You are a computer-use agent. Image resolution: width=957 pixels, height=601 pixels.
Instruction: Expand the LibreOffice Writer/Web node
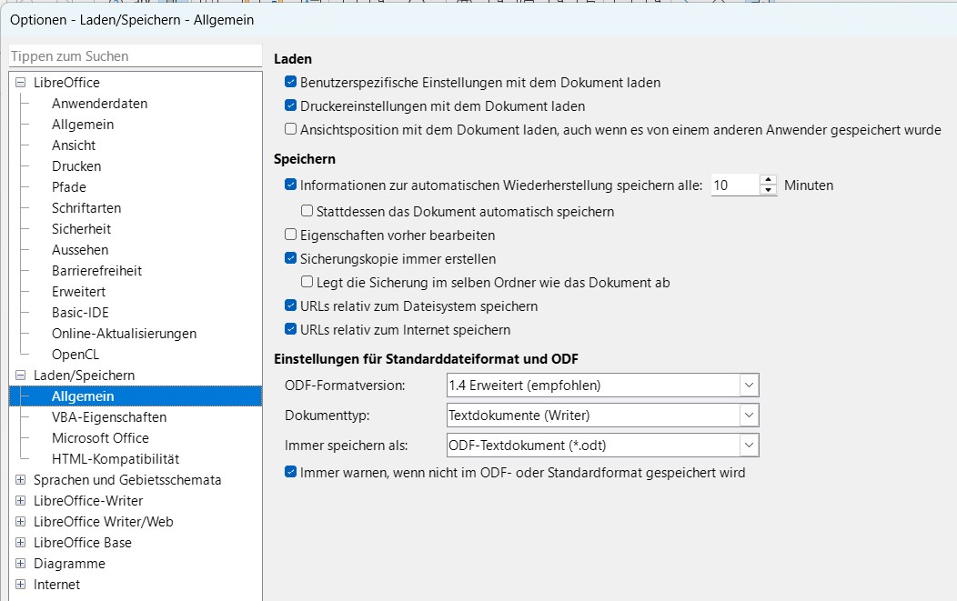pyautogui.click(x=20, y=522)
